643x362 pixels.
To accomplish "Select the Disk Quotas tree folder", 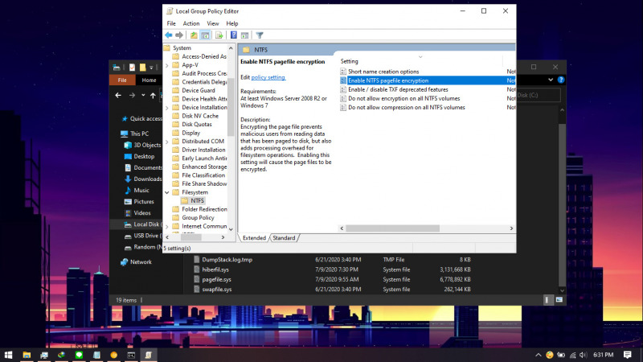I will click(197, 125).
